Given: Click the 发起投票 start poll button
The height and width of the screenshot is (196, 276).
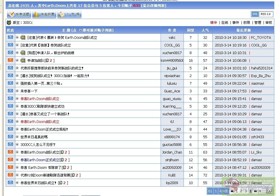Looking at the screenshot, I should (44, 14).
